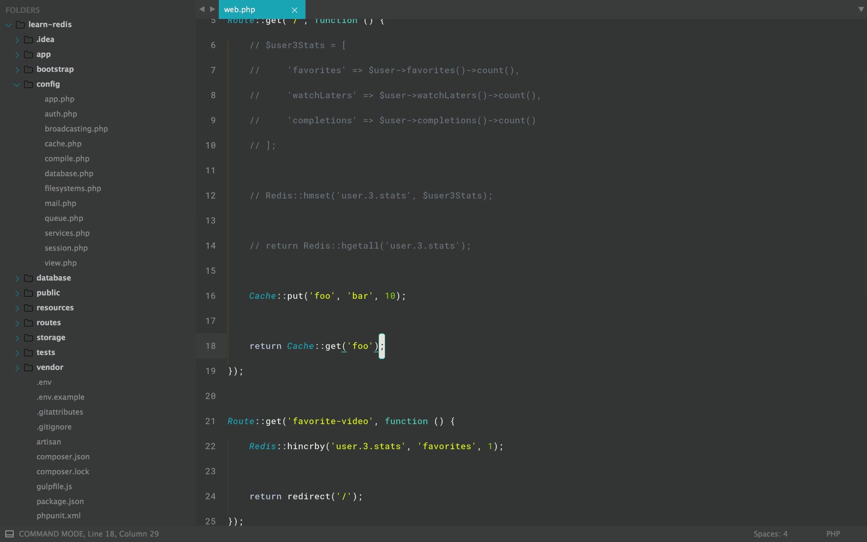The height and width of the screenshot is (542, 867).
Task: Click the config folder icon
Action: 29,84
